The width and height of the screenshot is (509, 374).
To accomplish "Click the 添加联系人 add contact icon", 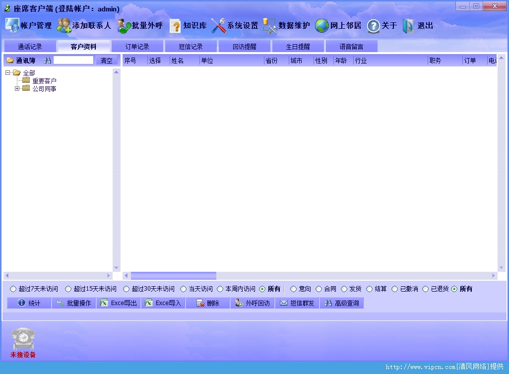I will pos(64,25).
